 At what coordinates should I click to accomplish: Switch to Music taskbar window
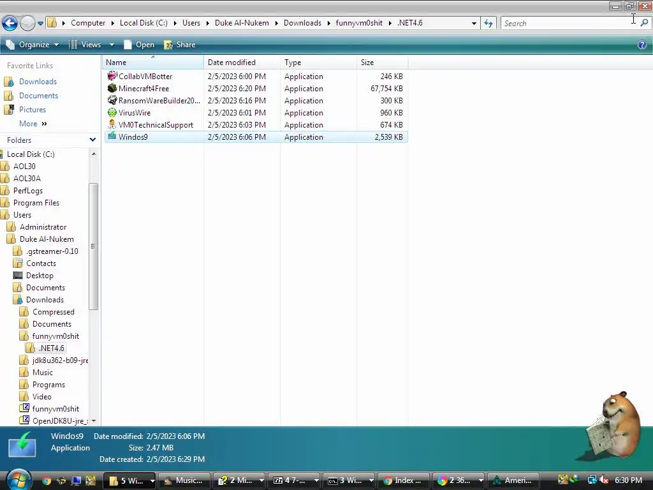(x=184, y=480)
